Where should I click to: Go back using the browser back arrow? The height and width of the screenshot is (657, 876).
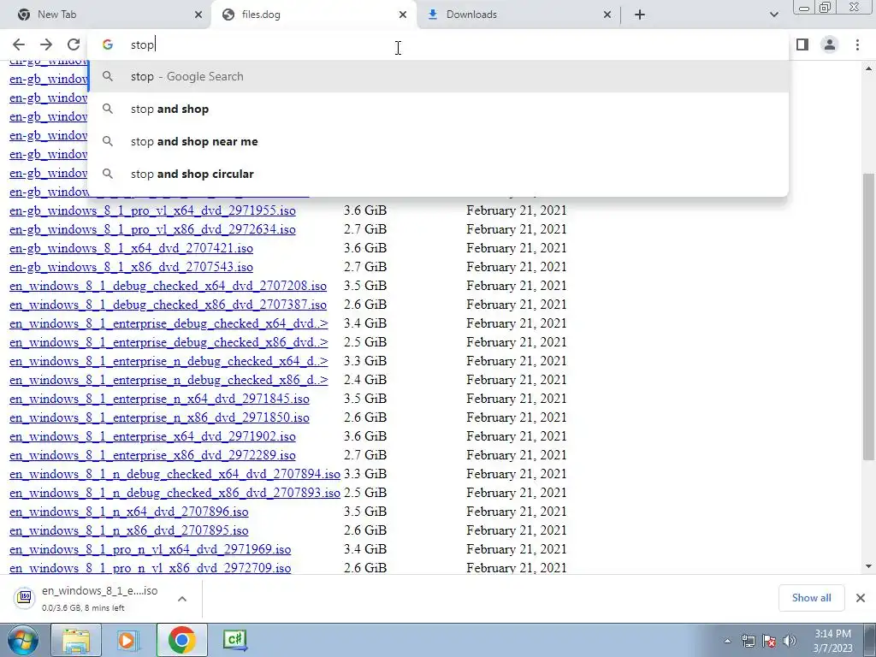tap(19, 44)
